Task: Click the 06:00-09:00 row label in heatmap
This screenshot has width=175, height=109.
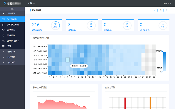Action: tap(40, 47)
